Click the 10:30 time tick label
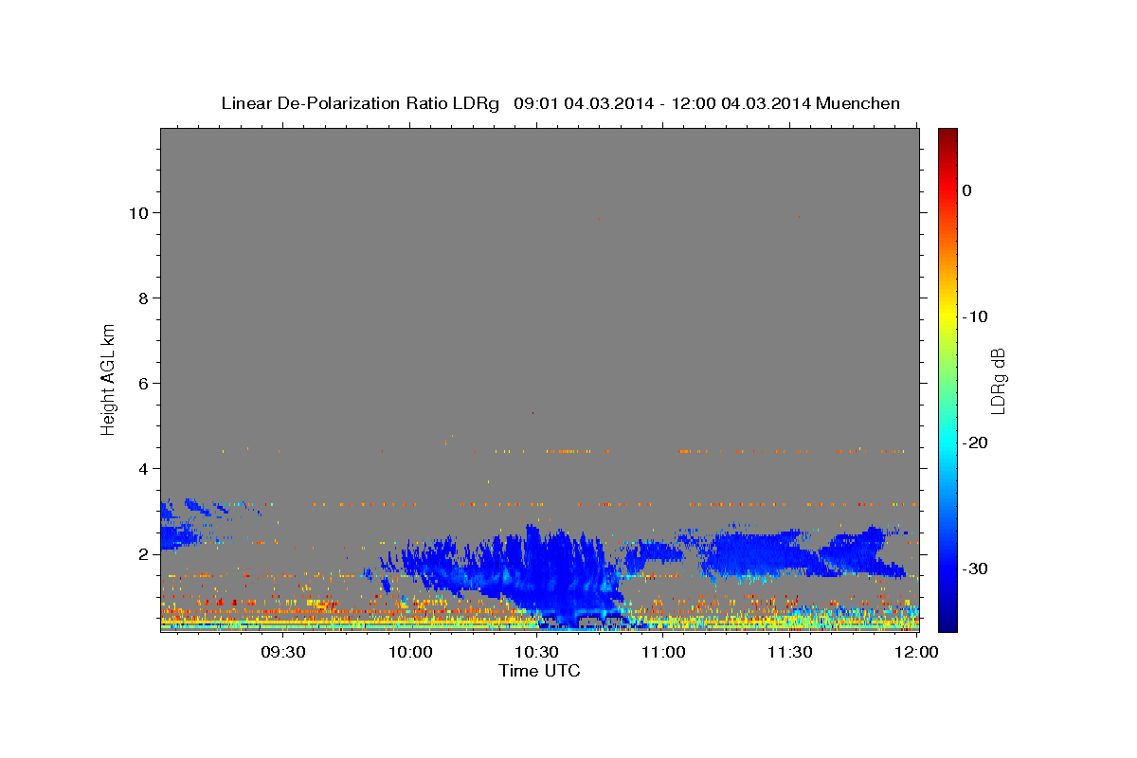Screen dimensions: 1137x758 click(x=536, y=652)
